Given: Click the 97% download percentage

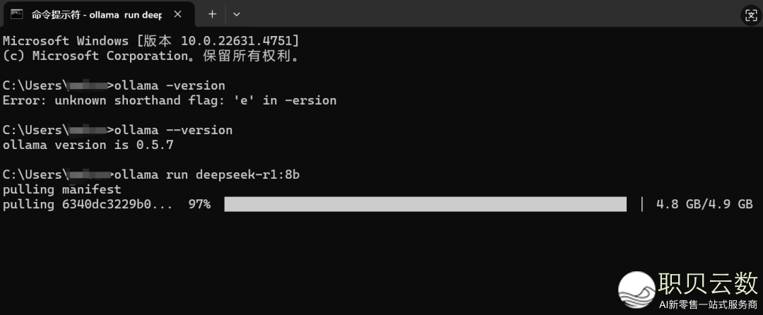Looking at the screenshot, I should click(x=199, y=204).
